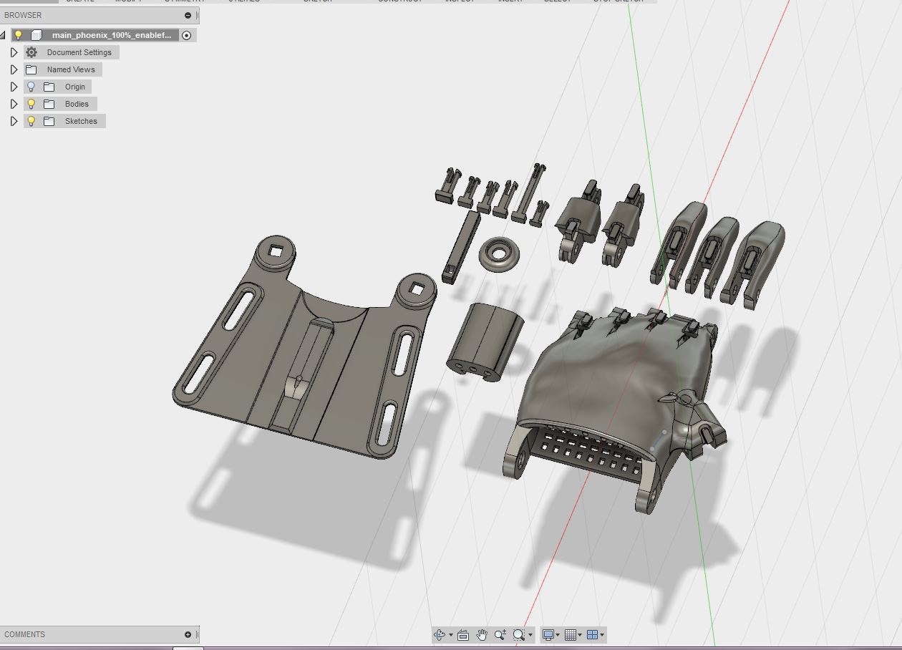
Task: Select the Orbit tool in navigation bar
Action: (x=440, y=634)
